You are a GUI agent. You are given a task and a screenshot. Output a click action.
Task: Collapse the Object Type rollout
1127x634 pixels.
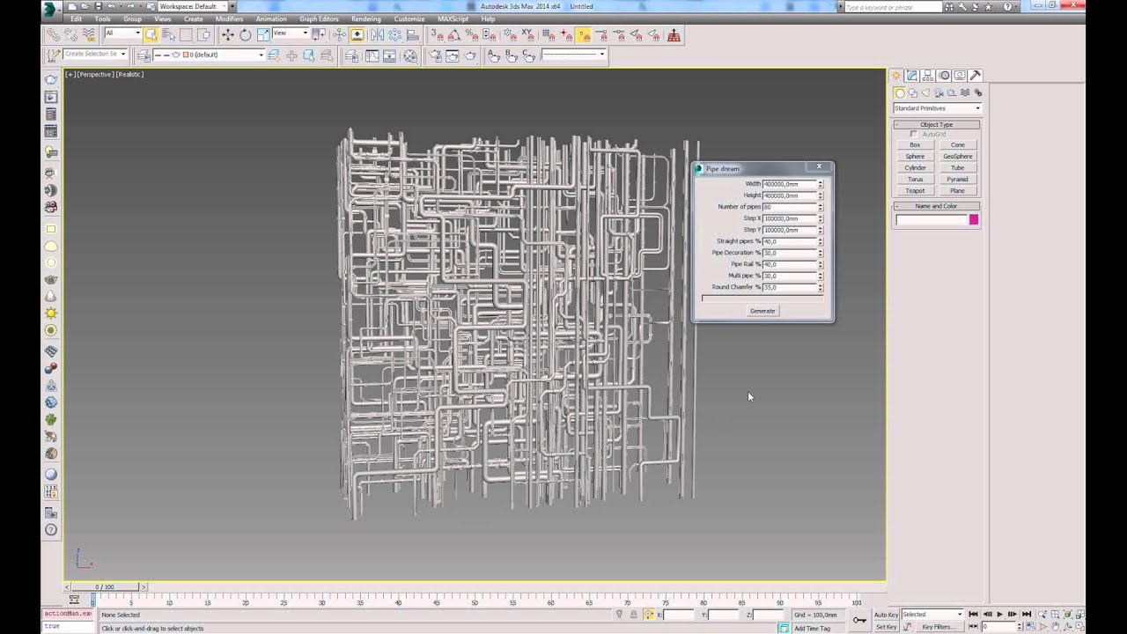(x=936, y=125)
